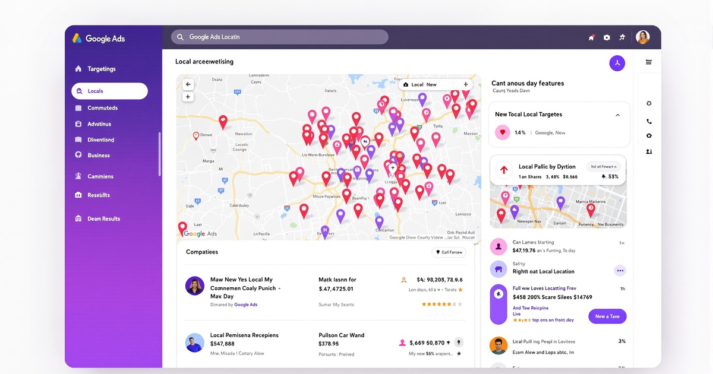Viewport: 713px width, 374px height.
Task: Click the purple floating action button
Action: (x=617, y=62)
